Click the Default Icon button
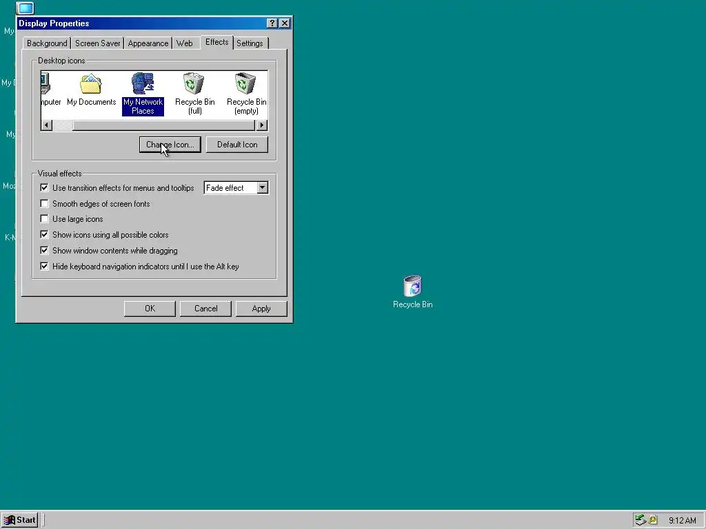This screenshot has height=529, width=706. coord(237,145)
